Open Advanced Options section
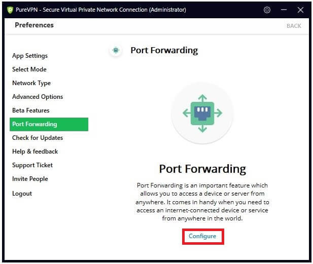This screenshot has height=264, width=313. coord(38,97)
